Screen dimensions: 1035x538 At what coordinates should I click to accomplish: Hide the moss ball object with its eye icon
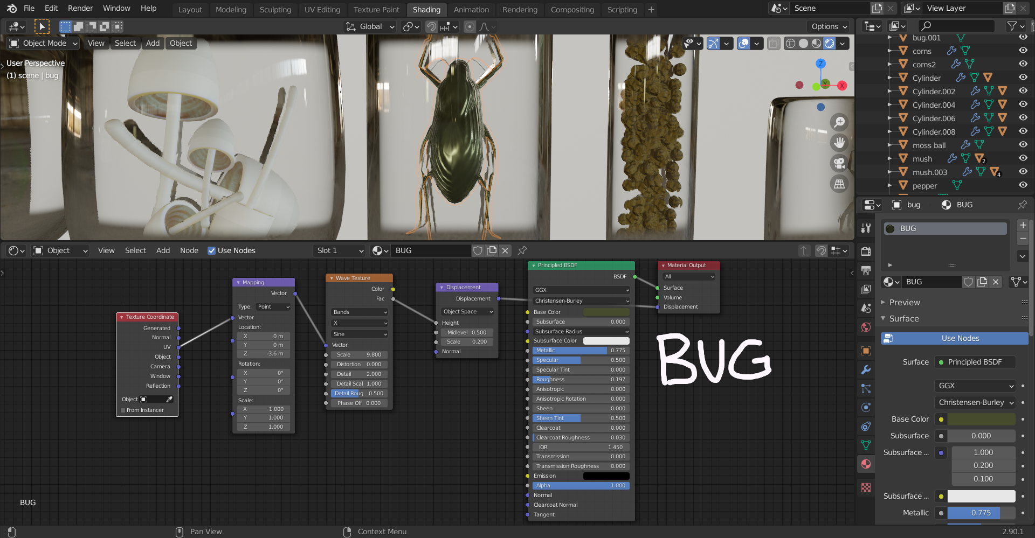[1023, 144]
